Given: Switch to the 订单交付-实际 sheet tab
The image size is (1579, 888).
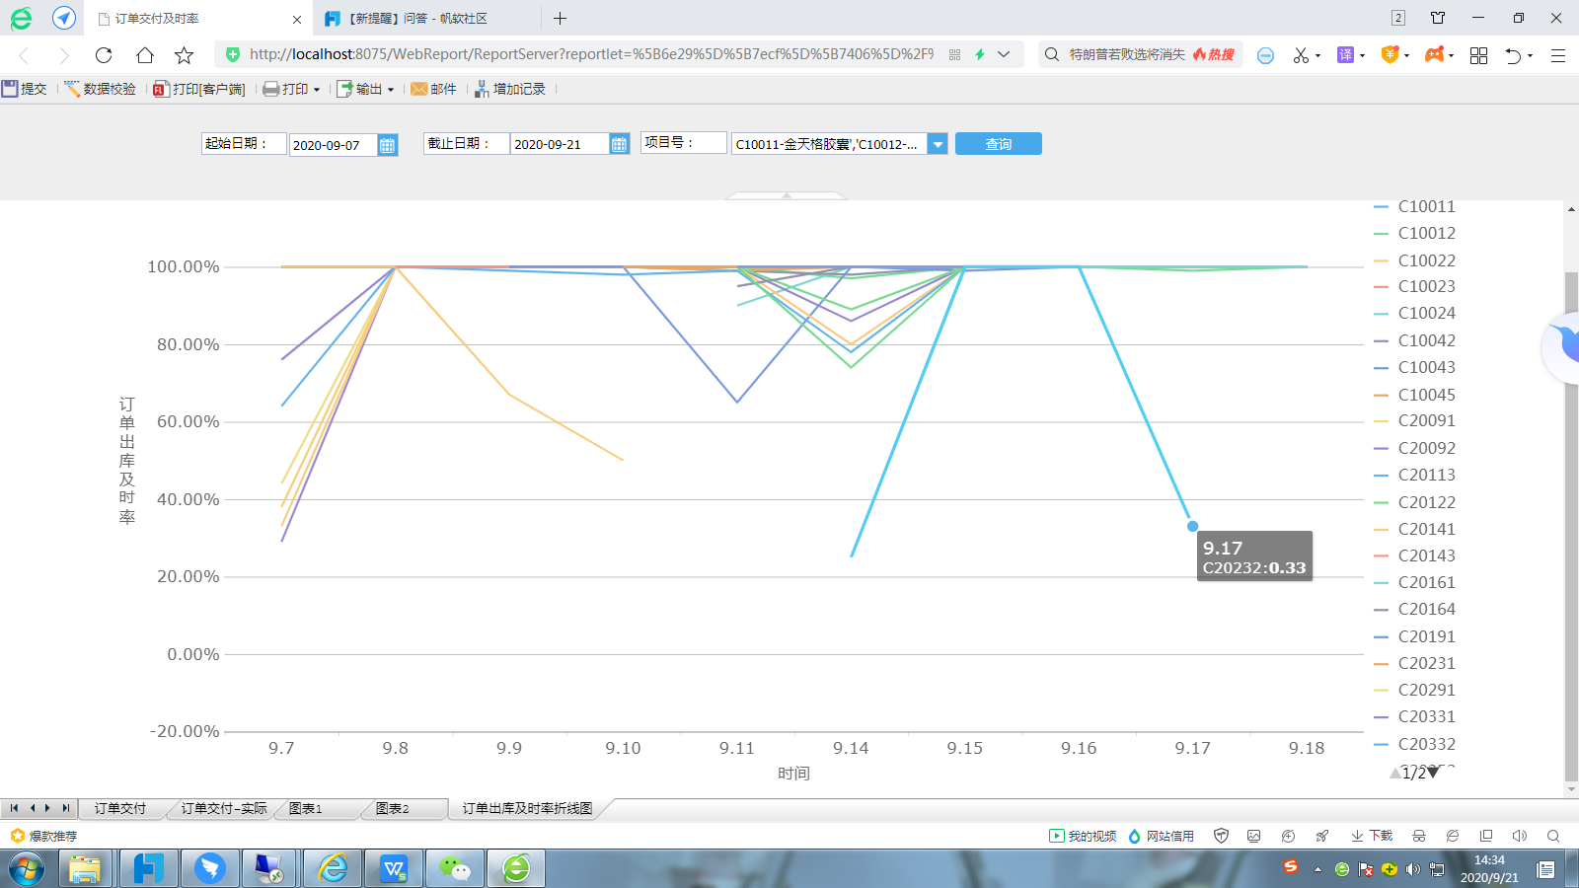Looking at the screenshot, I should point(224,808).
